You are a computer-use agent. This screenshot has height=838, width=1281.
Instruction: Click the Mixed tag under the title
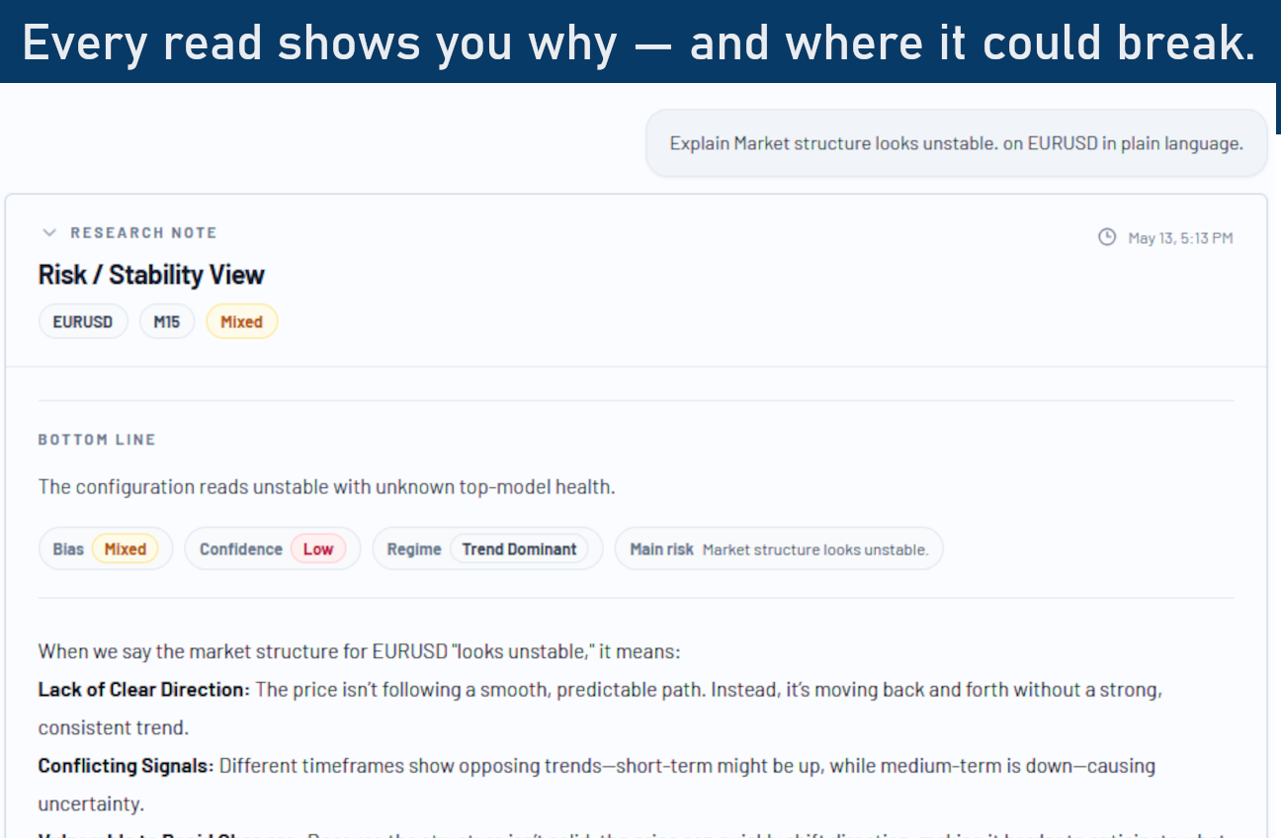(x=241, y=321)
